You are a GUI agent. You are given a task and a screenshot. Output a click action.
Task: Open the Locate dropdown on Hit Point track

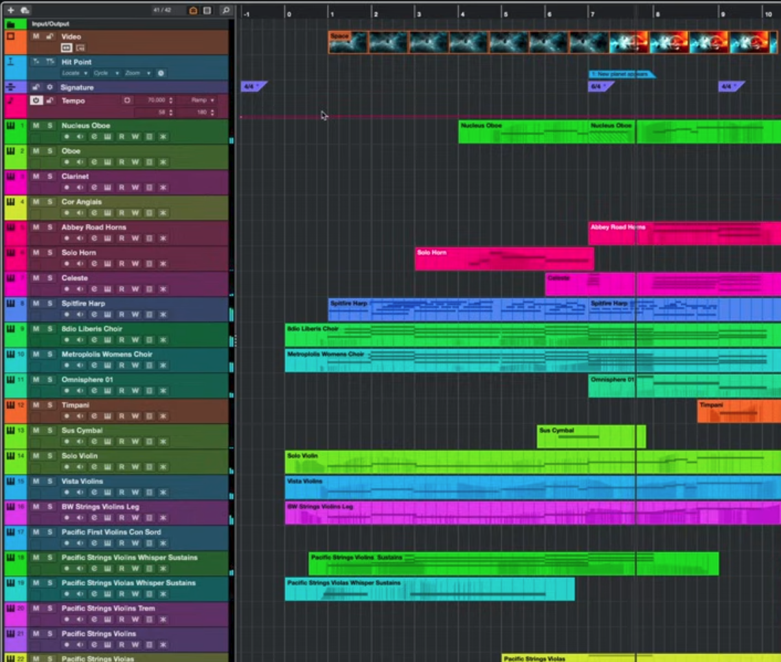(74, 73)
